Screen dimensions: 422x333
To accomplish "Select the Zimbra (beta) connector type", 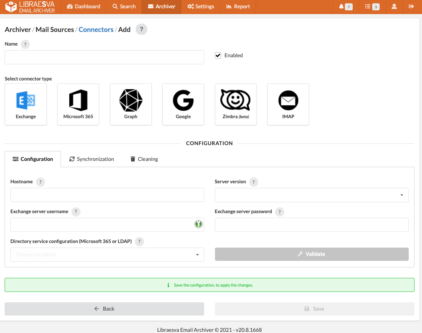I will pyautogui.click(x=236, y=105).
